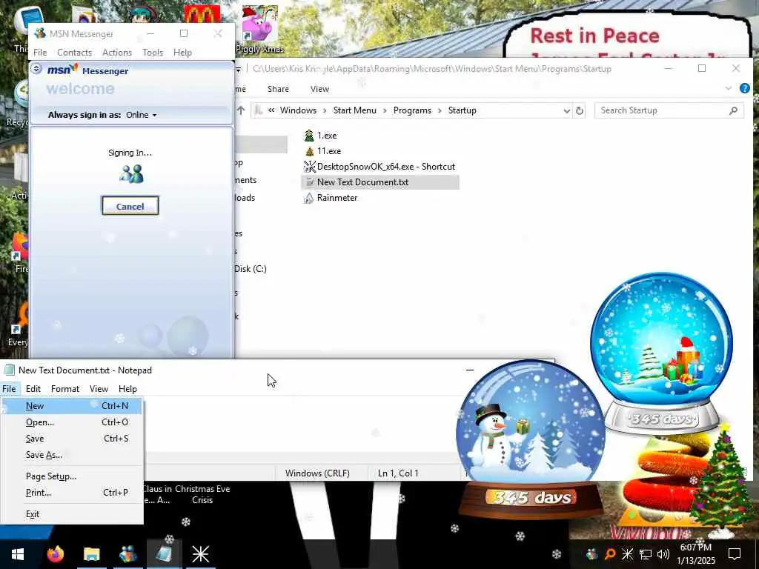
Task: Click the snowflake tray icon
Action: pos(627,554)
